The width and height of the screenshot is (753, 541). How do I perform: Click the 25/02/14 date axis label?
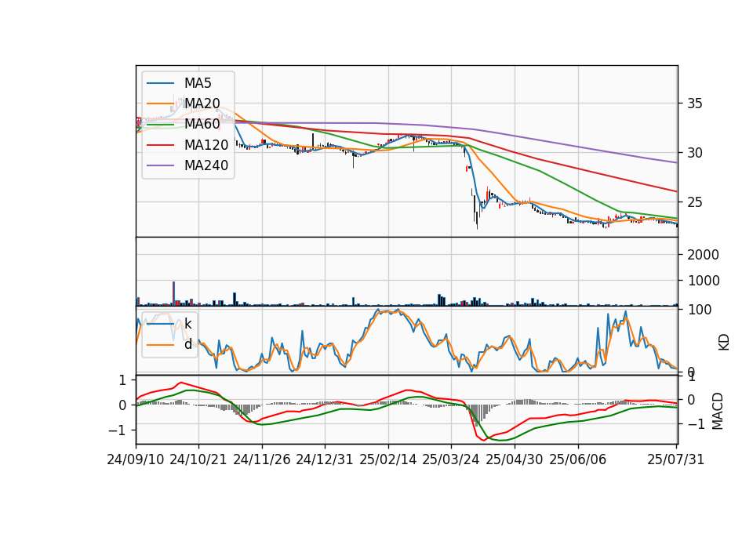388,459
